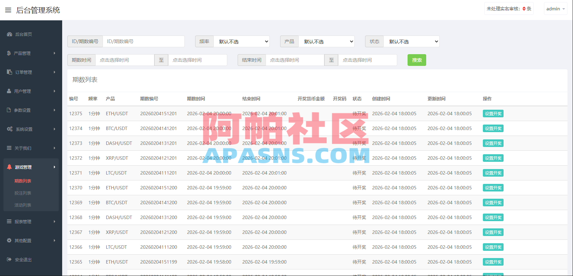Click the user icon beside 用户管理
Screen dimensions: 573x276
pyautogui.click(x=9, y=91)
